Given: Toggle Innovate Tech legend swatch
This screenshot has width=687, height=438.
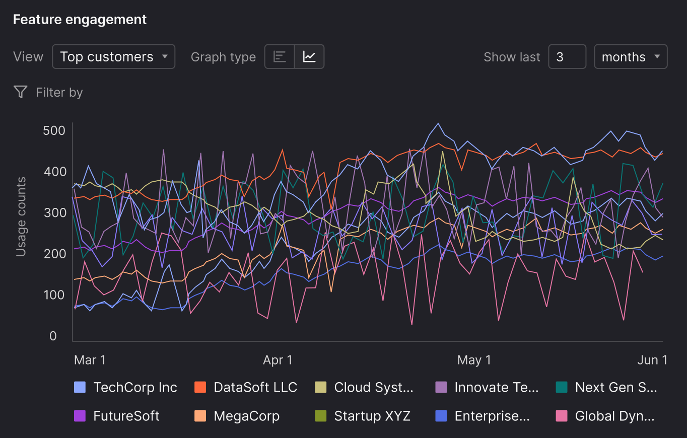Looking at the screenshot, I should [441, 387].
